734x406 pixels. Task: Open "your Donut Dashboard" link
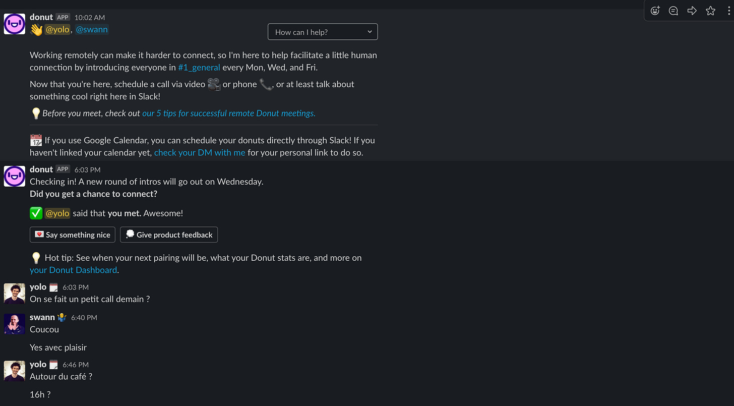click(74, 270)
